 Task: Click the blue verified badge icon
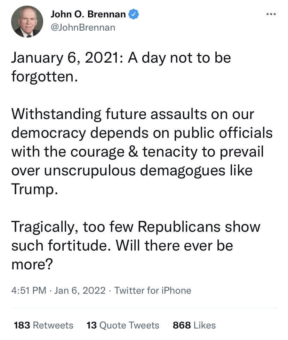point(134,15)
